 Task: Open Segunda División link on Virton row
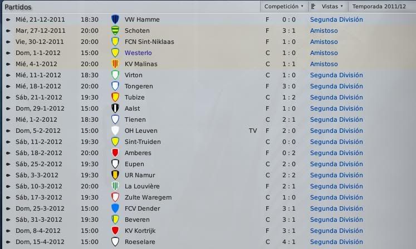click(336, 75)
